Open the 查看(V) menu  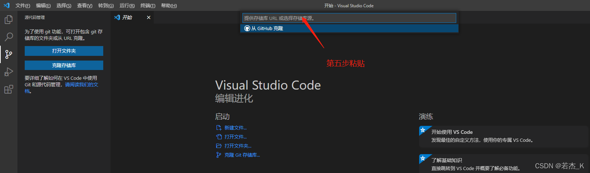point(85,5)
